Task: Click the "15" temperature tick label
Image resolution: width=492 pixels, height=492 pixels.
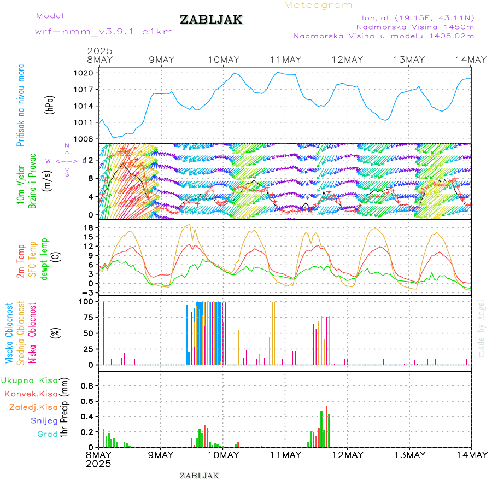Action: click(x=89, y=237)
